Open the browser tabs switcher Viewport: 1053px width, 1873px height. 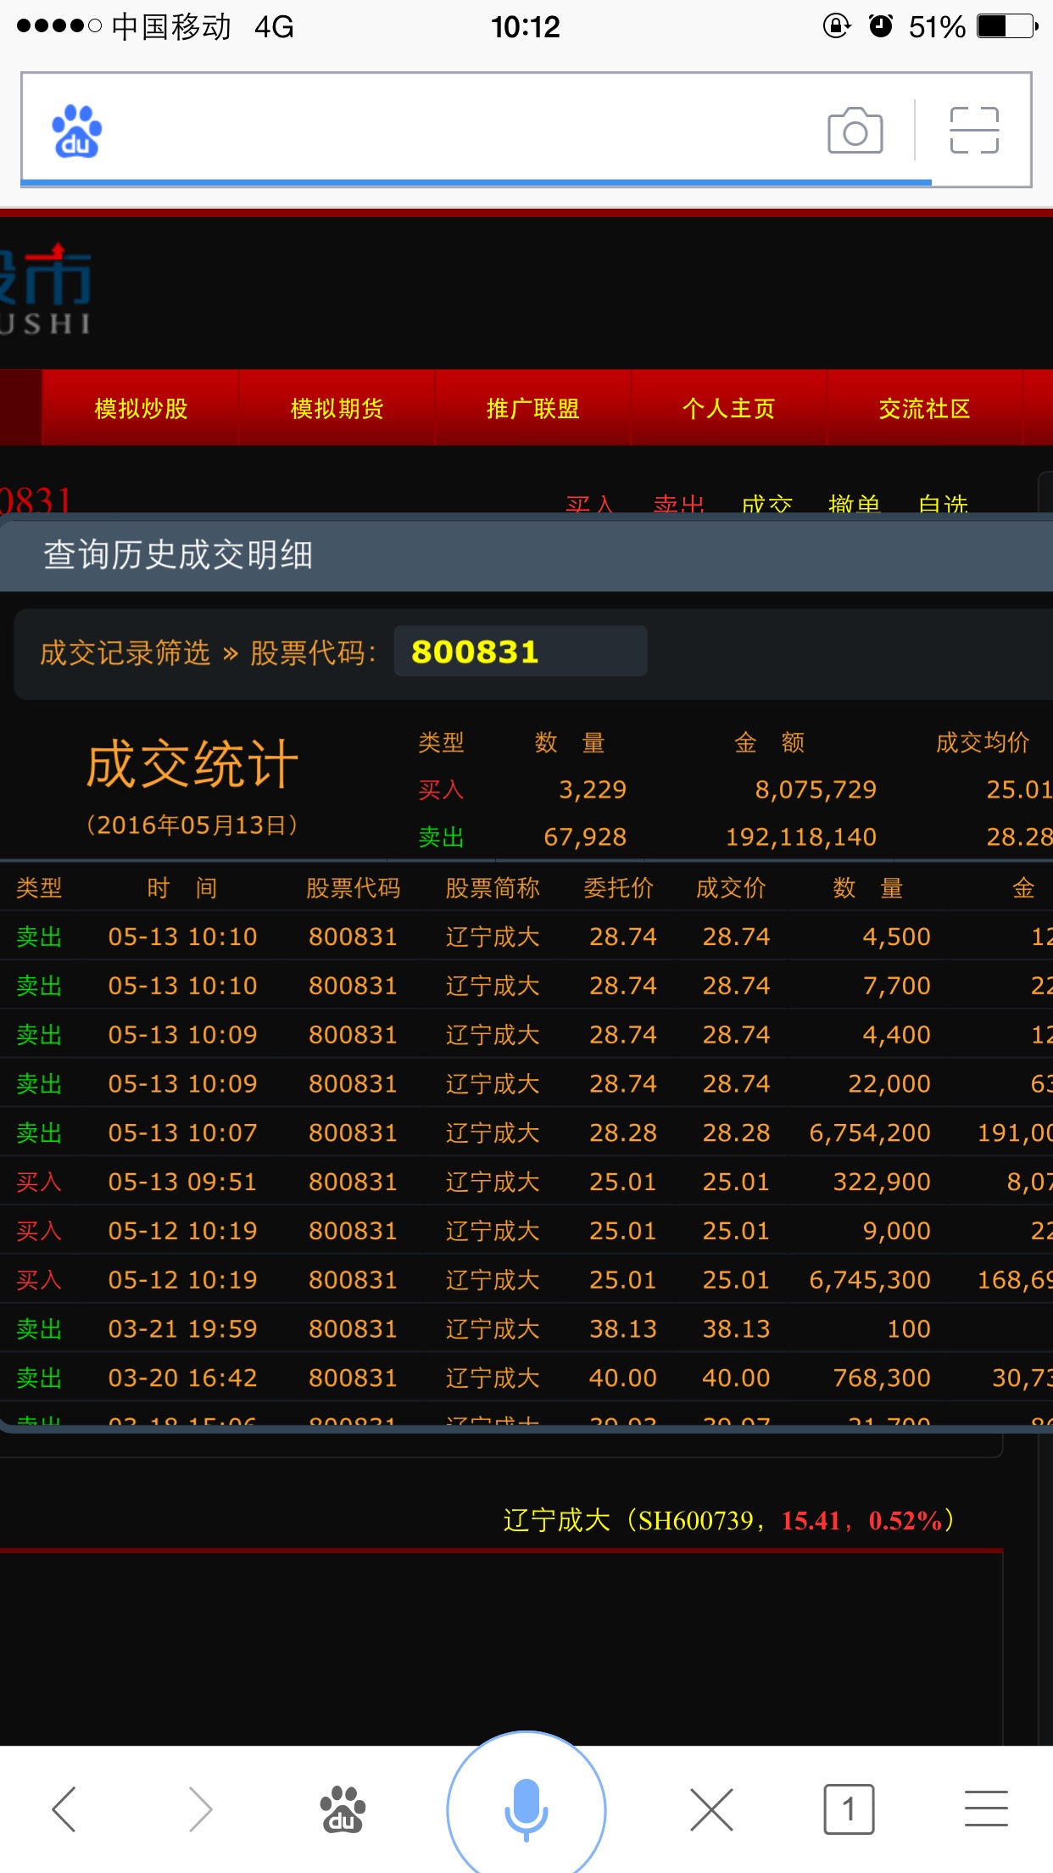(849, 1809)
